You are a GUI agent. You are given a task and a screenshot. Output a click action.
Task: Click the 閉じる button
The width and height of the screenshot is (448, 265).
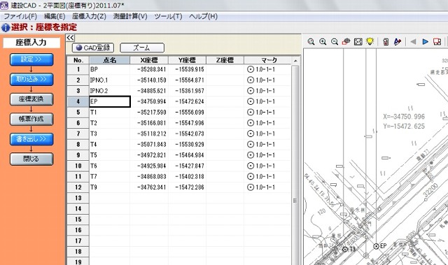point(31,159)
